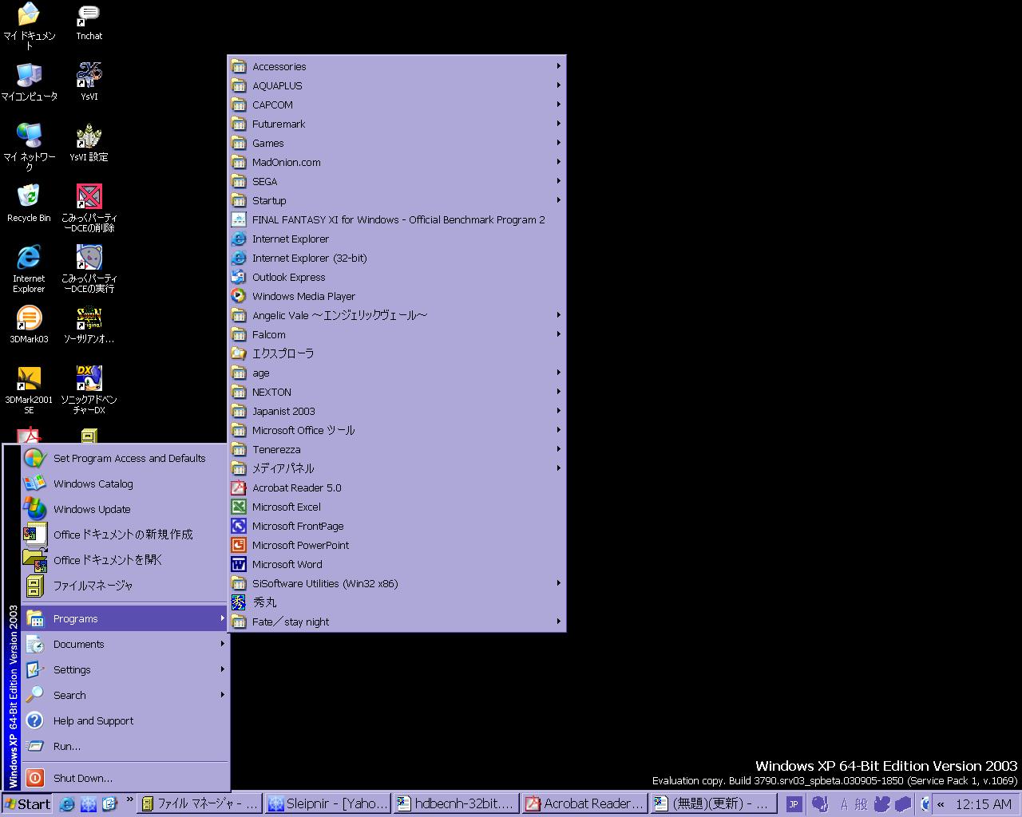Expand the Fate／stay night submenu

[397, 622]
